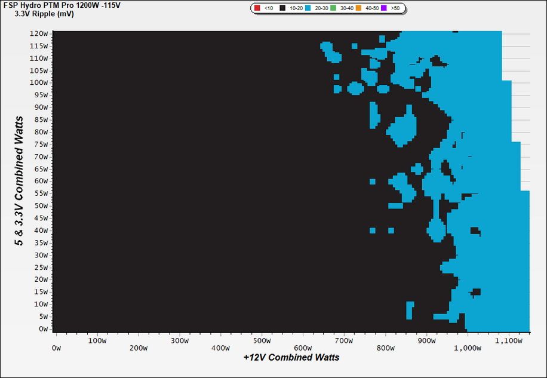This screenshot has width=547, height=378.
Task: Click the 1,100W x-axis label
Action: click(x=509, y=341)
